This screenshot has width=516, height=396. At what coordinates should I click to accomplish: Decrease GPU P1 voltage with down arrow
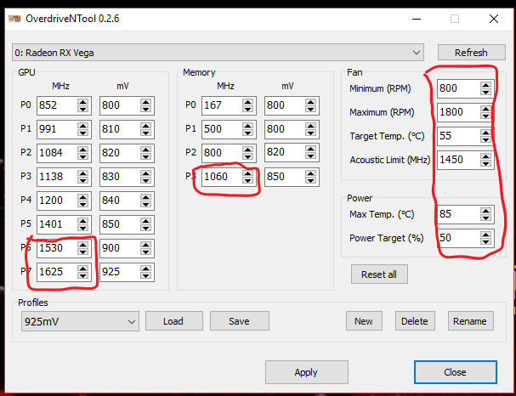pyautogui.click(x=145, y=133)
